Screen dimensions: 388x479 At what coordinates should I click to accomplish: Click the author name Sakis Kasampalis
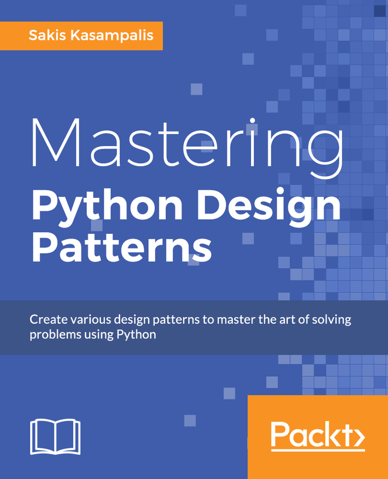coord(91,36)
